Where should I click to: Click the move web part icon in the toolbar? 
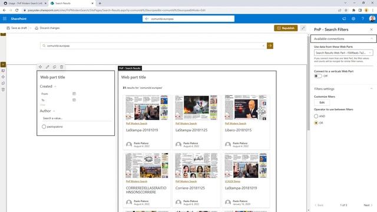tap(40, 67)
